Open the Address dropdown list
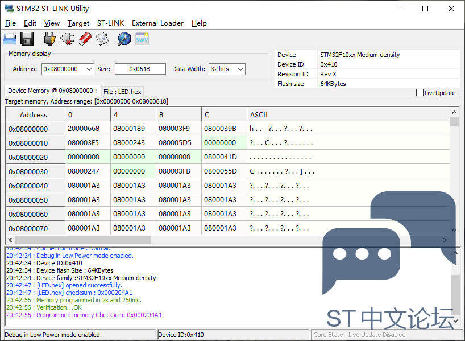Image resolution: width=465 pixels, height=341 pixels. tap(89, 69)
